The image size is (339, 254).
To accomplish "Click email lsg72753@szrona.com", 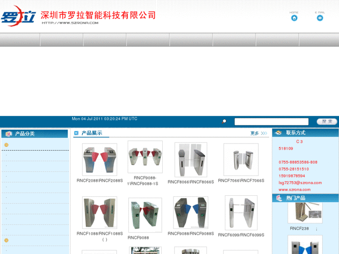I will tap(300, 183).
